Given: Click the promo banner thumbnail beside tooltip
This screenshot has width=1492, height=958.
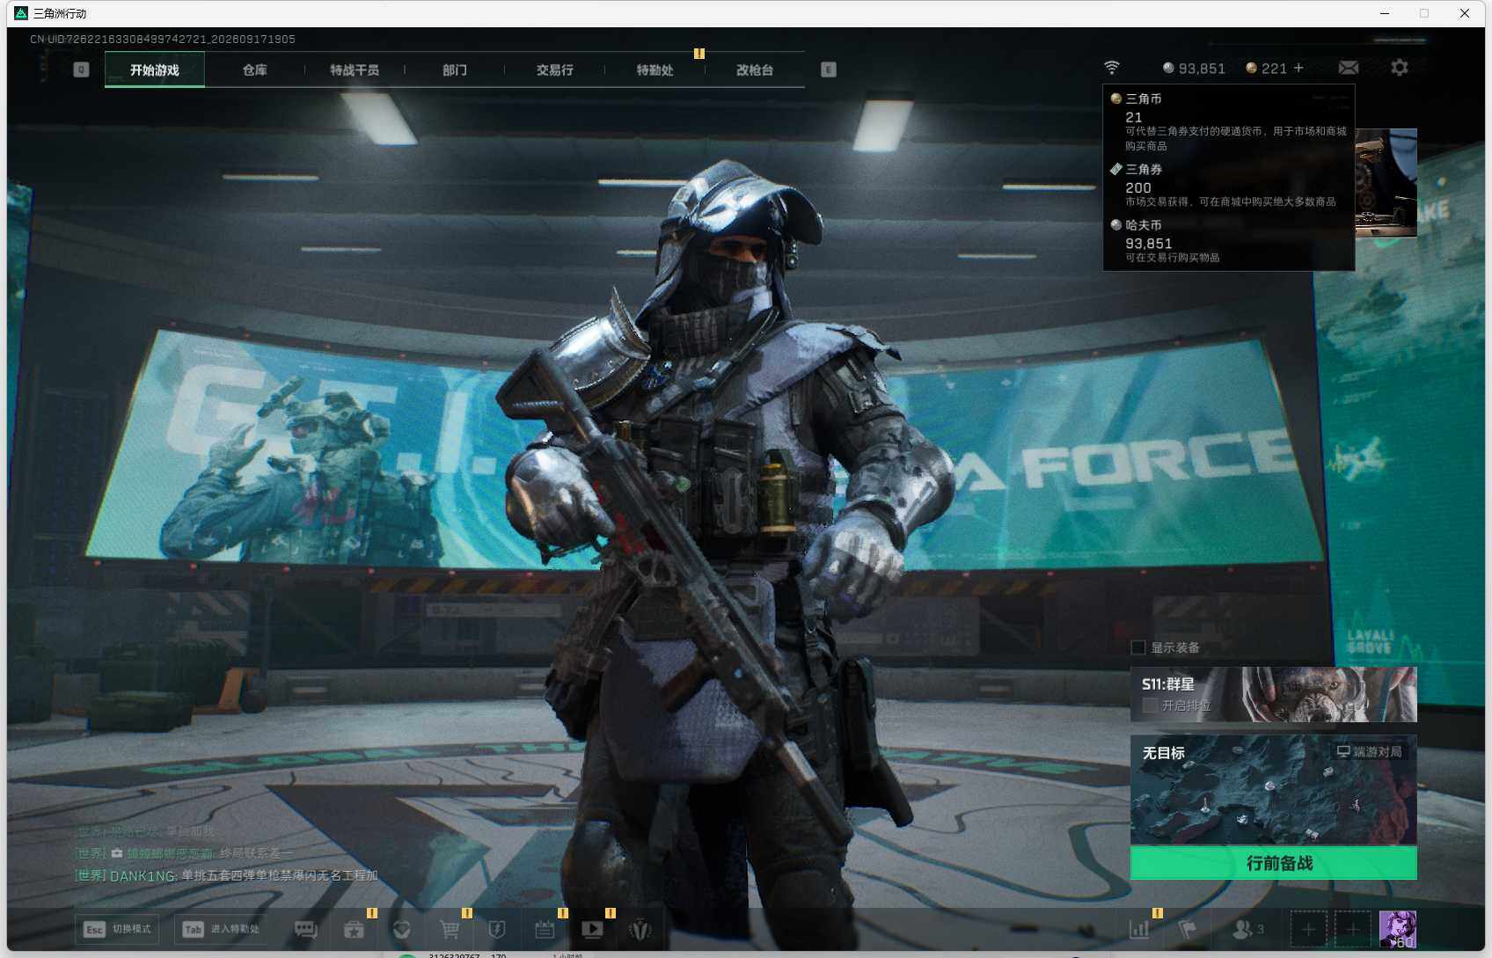Looking at the screenshot, I should (x=1386, y=183).
